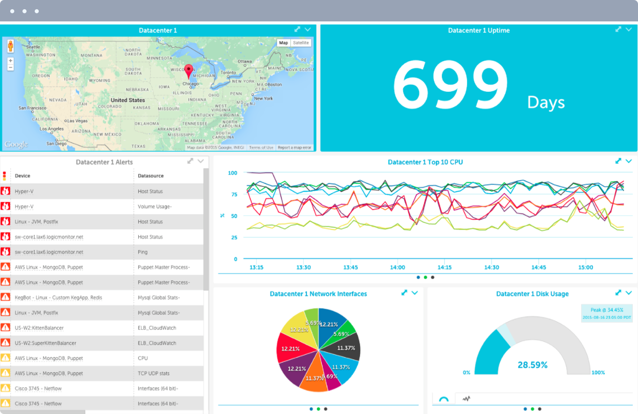Open KegBot - Linux - Custom KegApp, Redis device
This screenshot has width=638, height=414.
pos(59,297)
